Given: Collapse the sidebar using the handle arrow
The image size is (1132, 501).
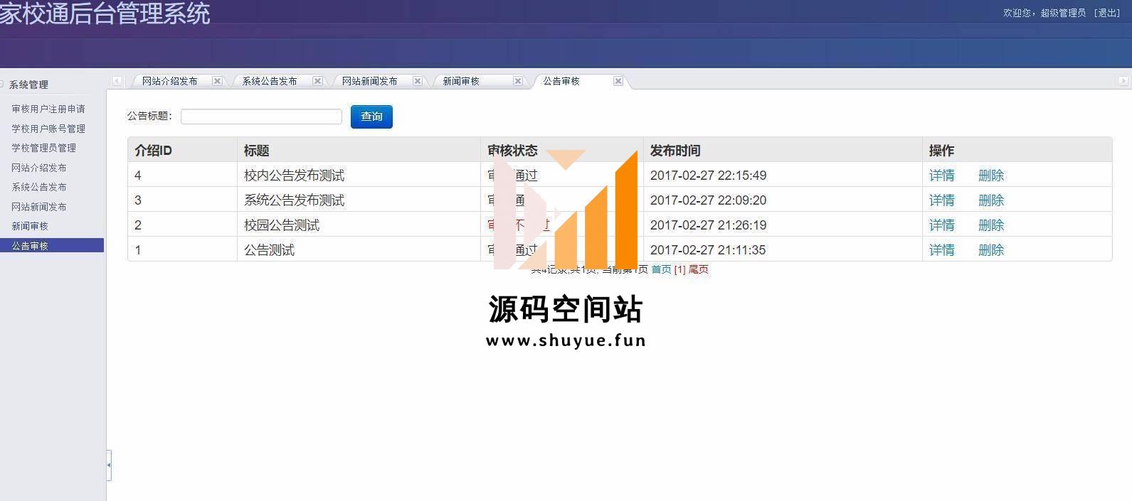Looking at the screenshot, I should 109,465.
